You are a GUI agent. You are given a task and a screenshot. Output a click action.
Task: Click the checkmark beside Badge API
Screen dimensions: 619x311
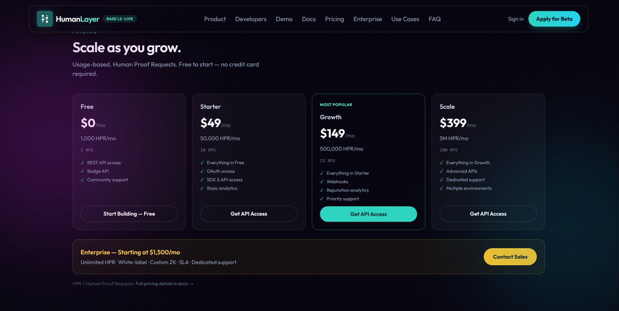[x=83, y=171]
